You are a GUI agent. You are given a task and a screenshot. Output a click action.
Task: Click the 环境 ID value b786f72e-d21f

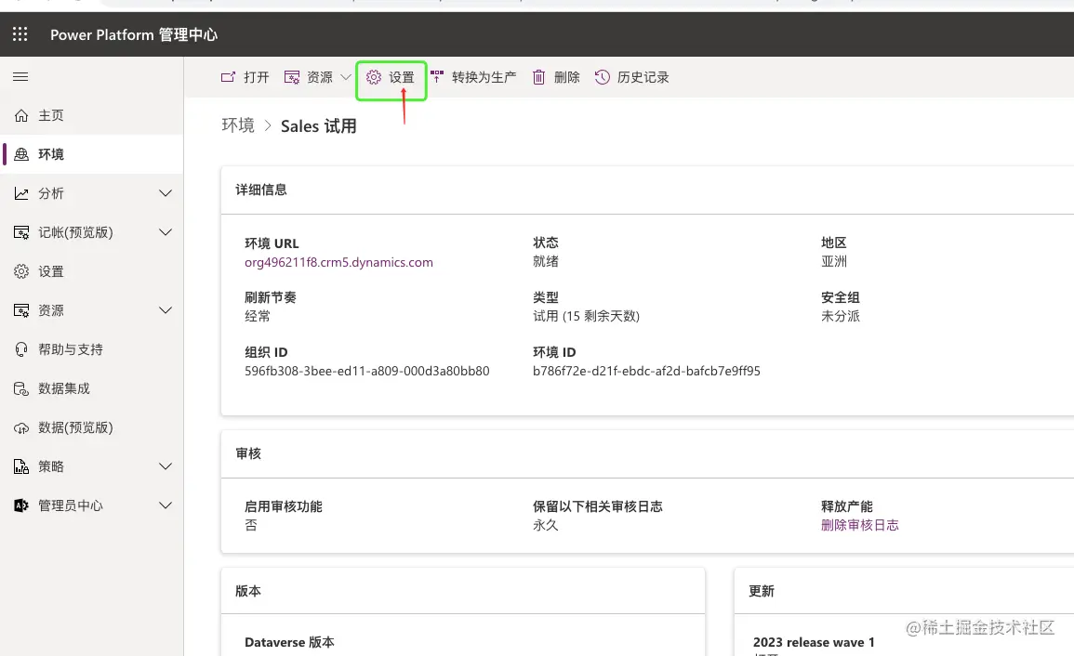(x=646, y=371)
